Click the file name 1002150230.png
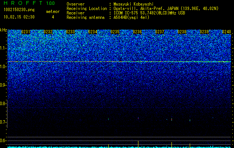 (x=19, y=10)
